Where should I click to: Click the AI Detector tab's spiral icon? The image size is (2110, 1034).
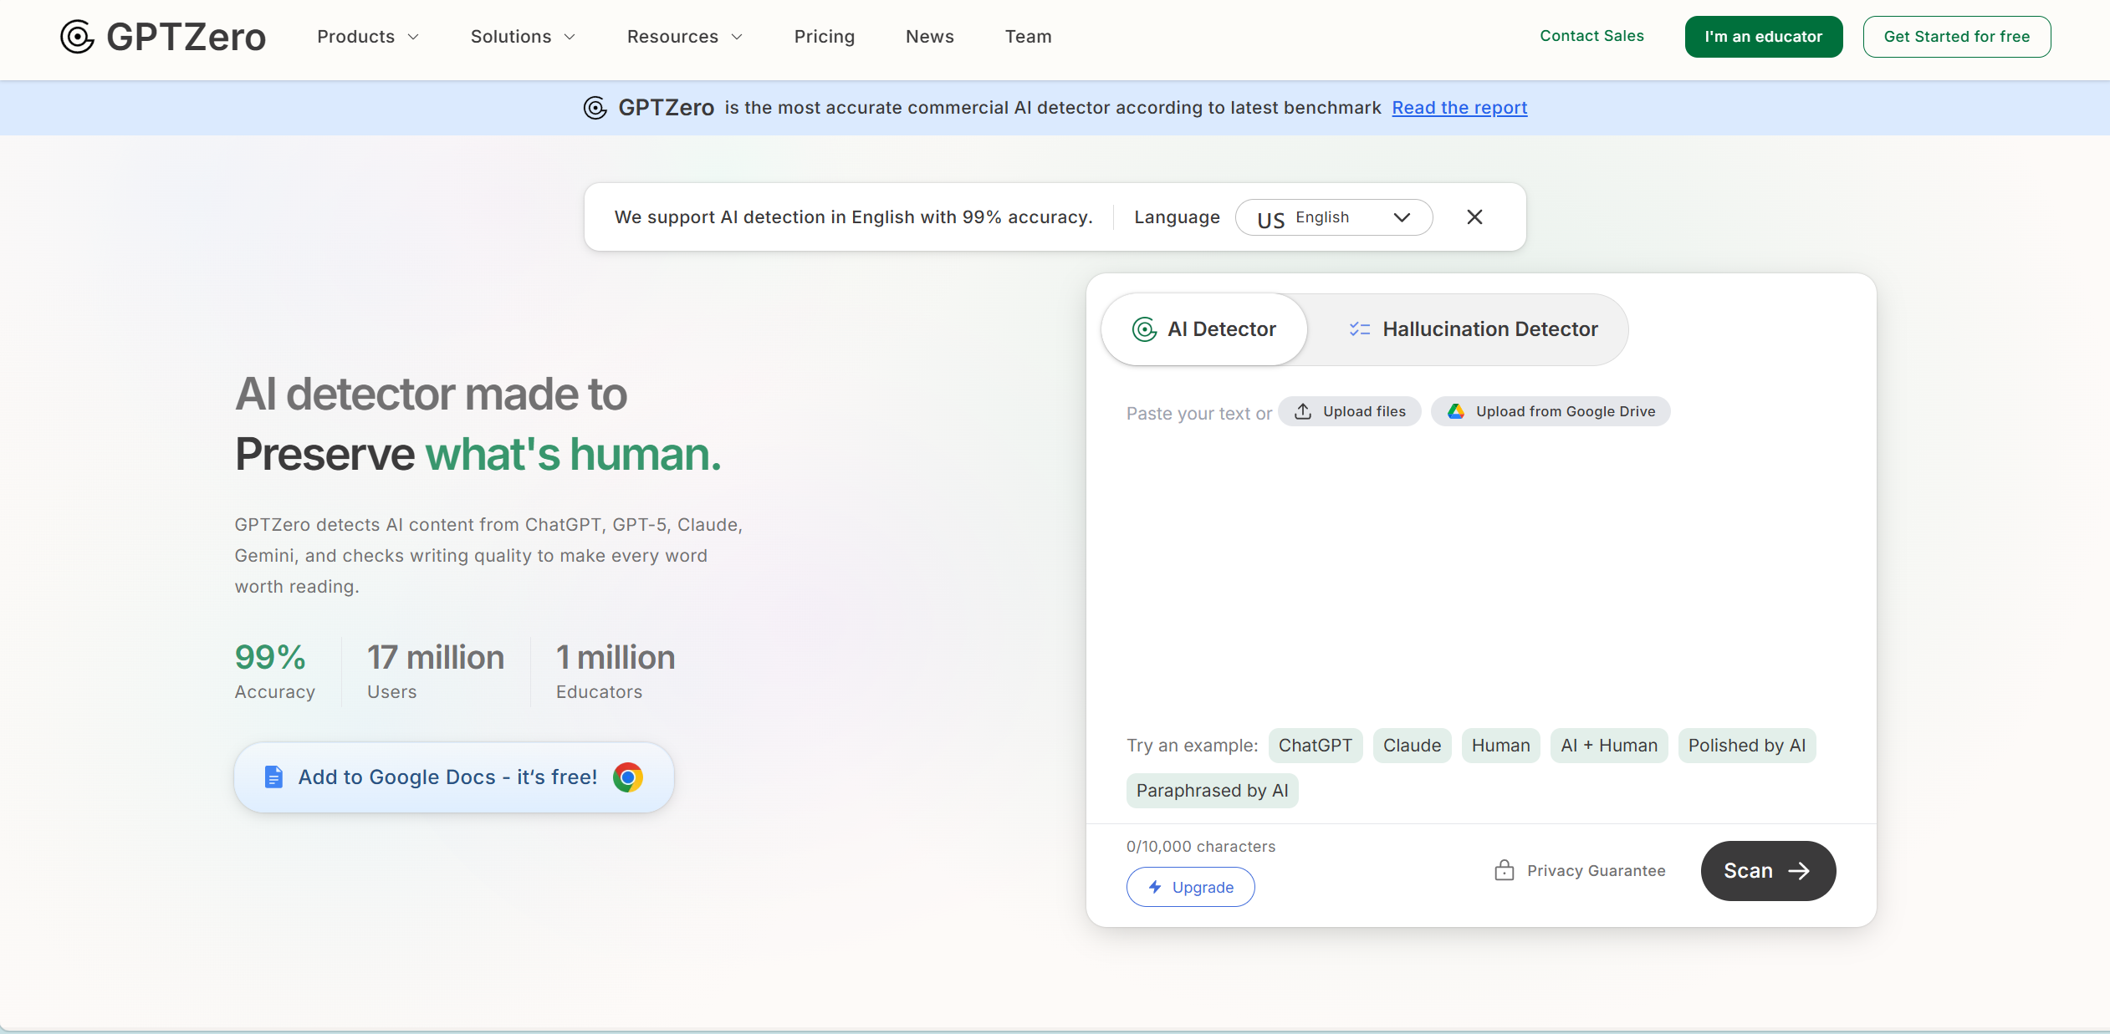click(x=1144, y=329)
